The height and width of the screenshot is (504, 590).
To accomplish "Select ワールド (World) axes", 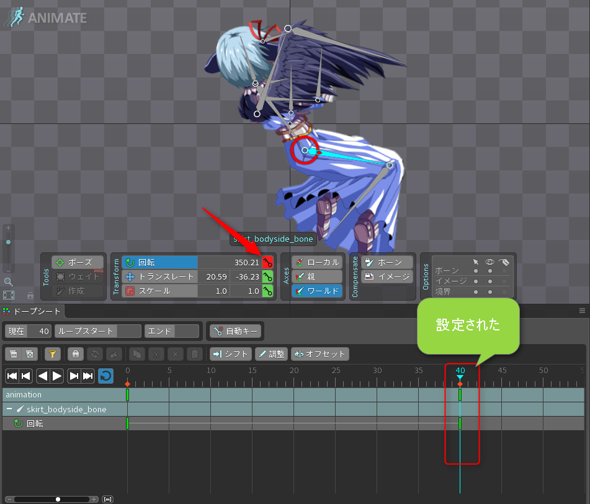I will click(x=317, y=291).
